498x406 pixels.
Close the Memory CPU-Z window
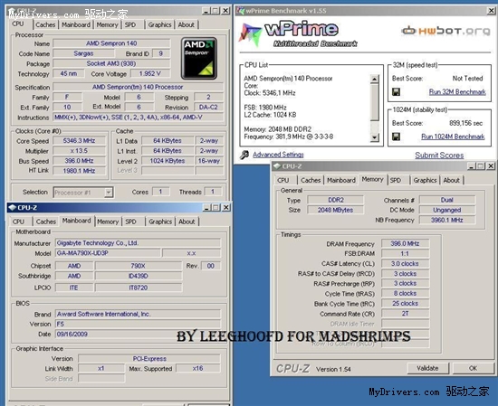pyautogui.click(x=491, y=165)
